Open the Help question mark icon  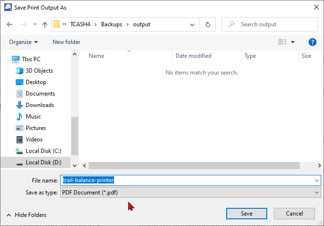313,42
